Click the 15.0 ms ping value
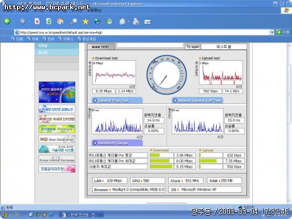This screenshot has height=219, width=292. click(234, 120)
